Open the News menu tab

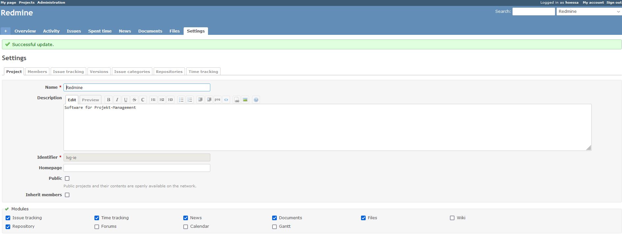pos(125,31)
